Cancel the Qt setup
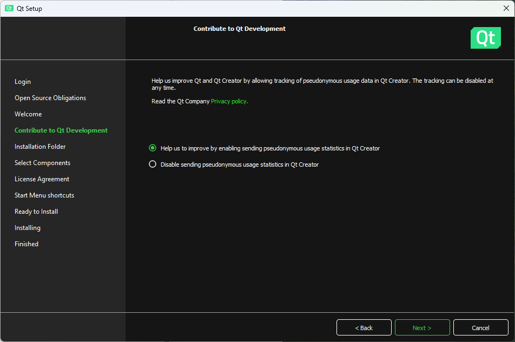The width and height of the screenshot is (515, 342). coord(480,327)
